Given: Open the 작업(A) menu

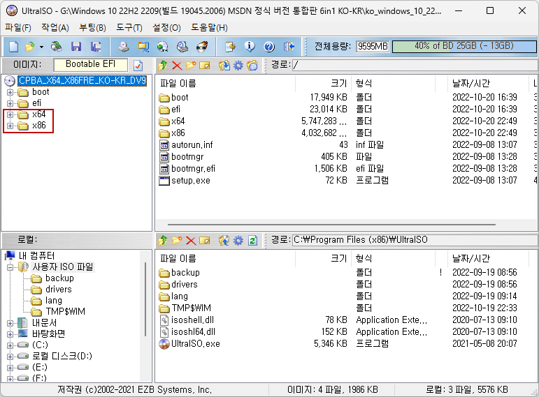Looking at the screenshot, I should point(55,27).
